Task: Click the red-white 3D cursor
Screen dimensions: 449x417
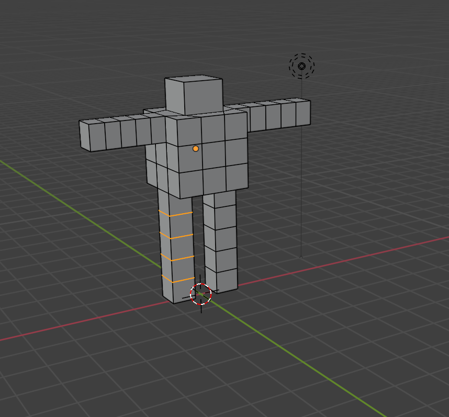Action: [201, 294]
